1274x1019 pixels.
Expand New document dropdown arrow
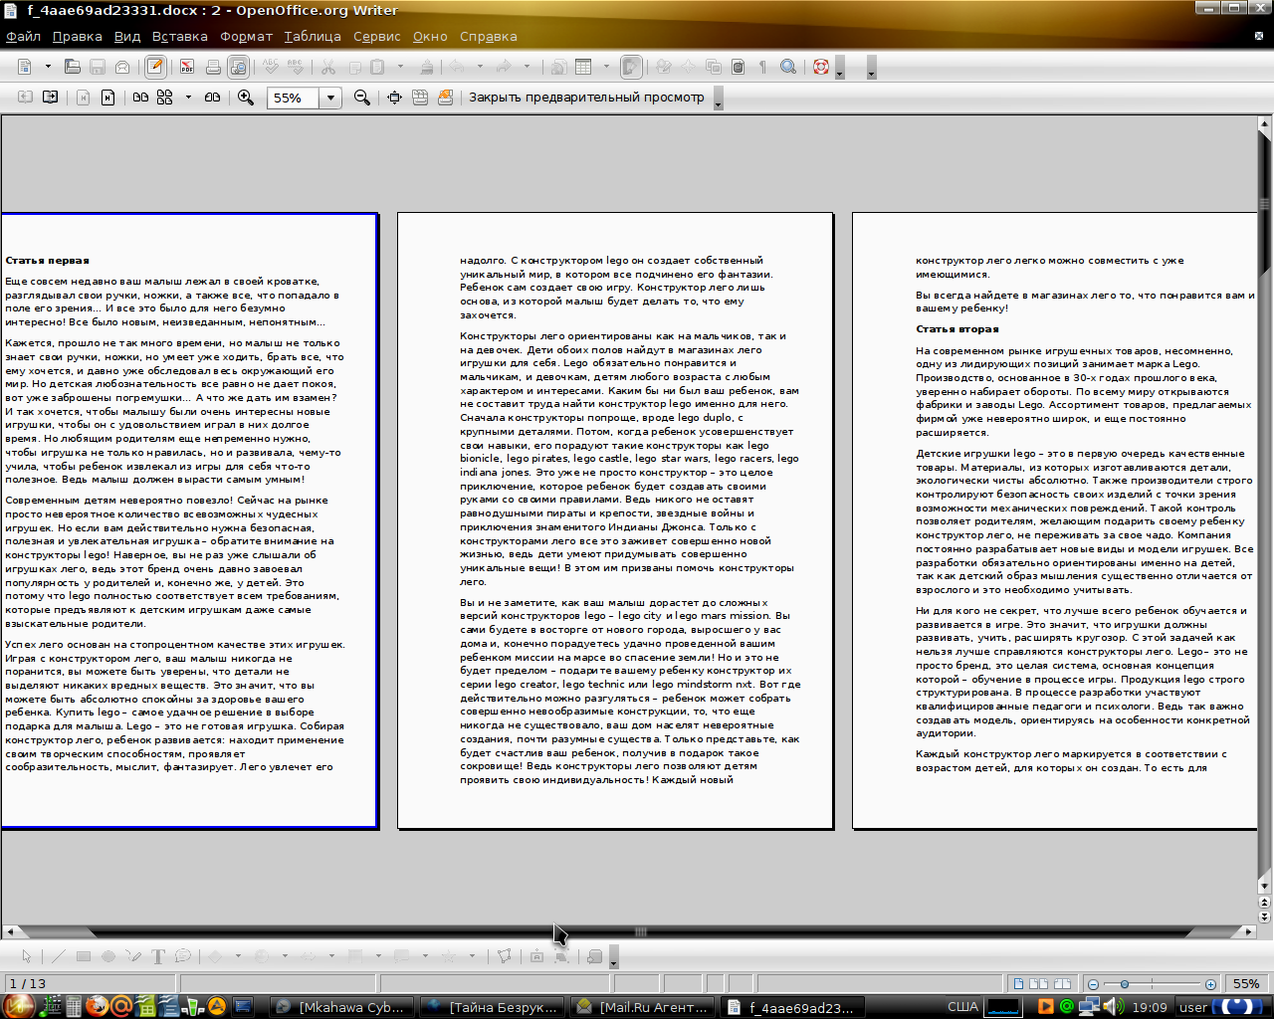48,67
